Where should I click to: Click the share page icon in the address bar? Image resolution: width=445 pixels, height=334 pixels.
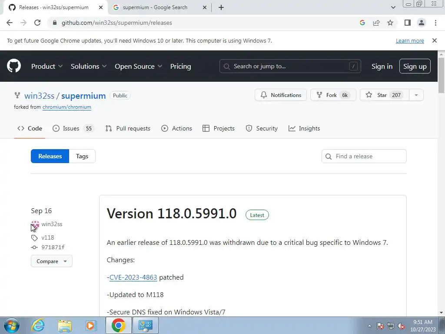click(376, 23)
